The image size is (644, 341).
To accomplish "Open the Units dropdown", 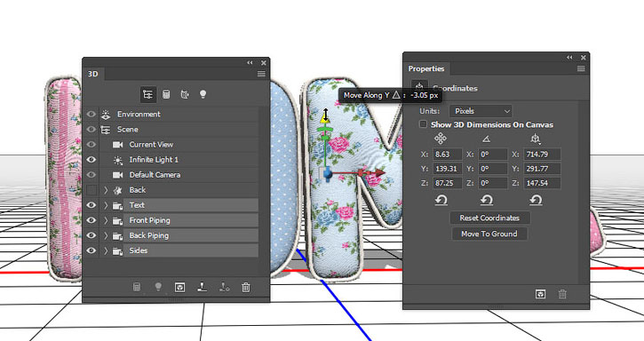I will point(481,111).
